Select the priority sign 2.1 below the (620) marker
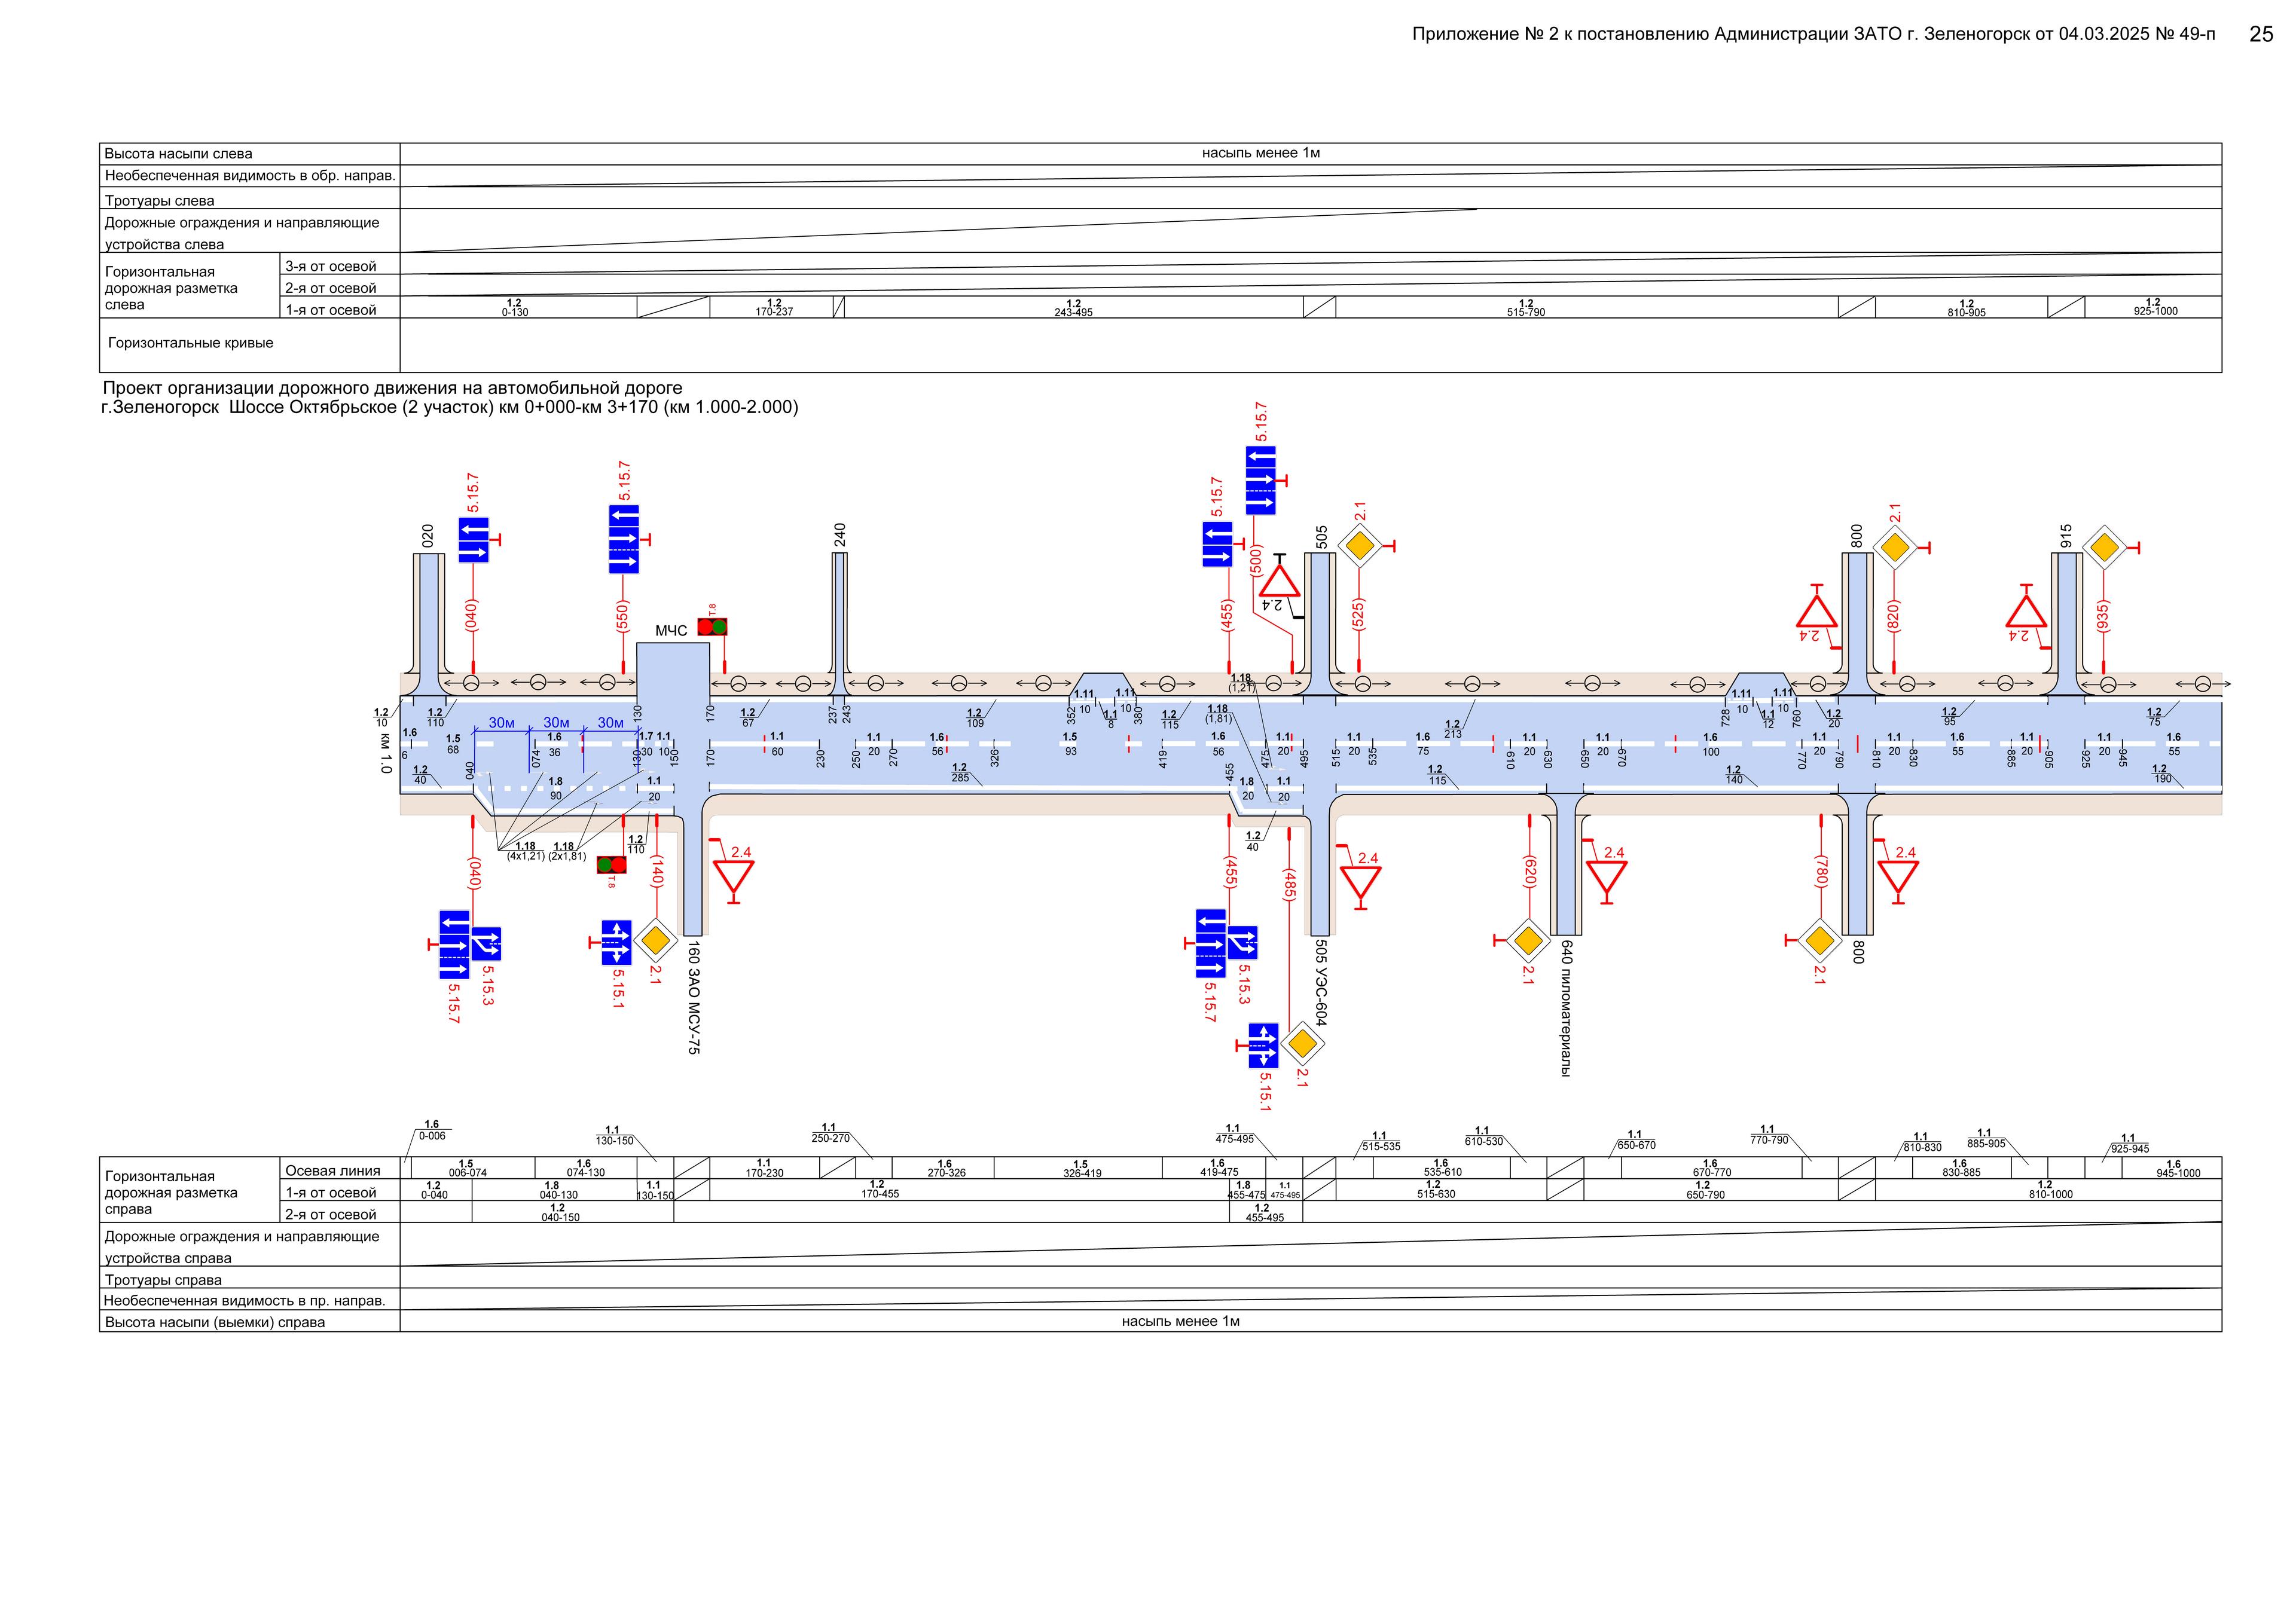Screen dimensions: 2296x1623 [x=1527, y=940]
